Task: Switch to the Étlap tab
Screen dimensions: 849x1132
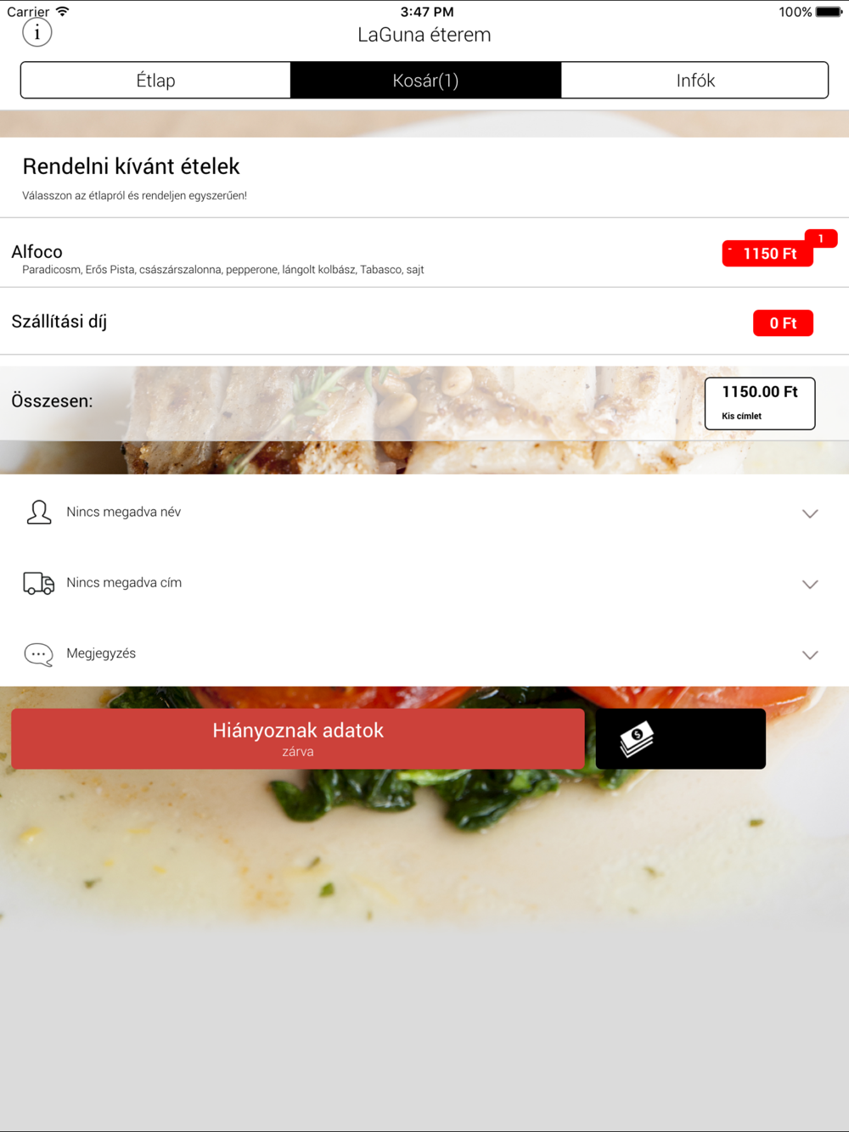Action: pyautogui.click(x=155, y=81)
